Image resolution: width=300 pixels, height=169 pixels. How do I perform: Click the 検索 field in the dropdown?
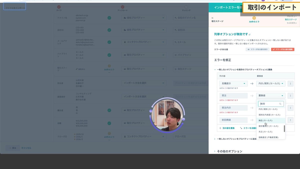(x=269, y=104)
